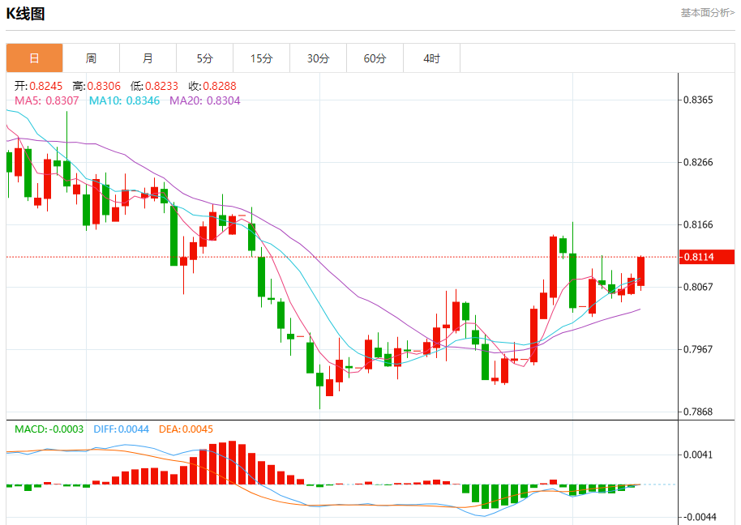Click the DEA:0.0045 label
The height and width of the screenshot is (525, 741).
click(186, 429)
